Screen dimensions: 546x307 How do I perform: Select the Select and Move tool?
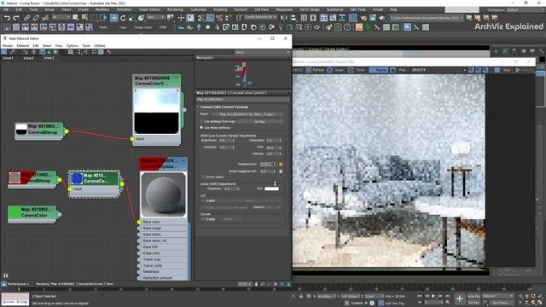113,17
